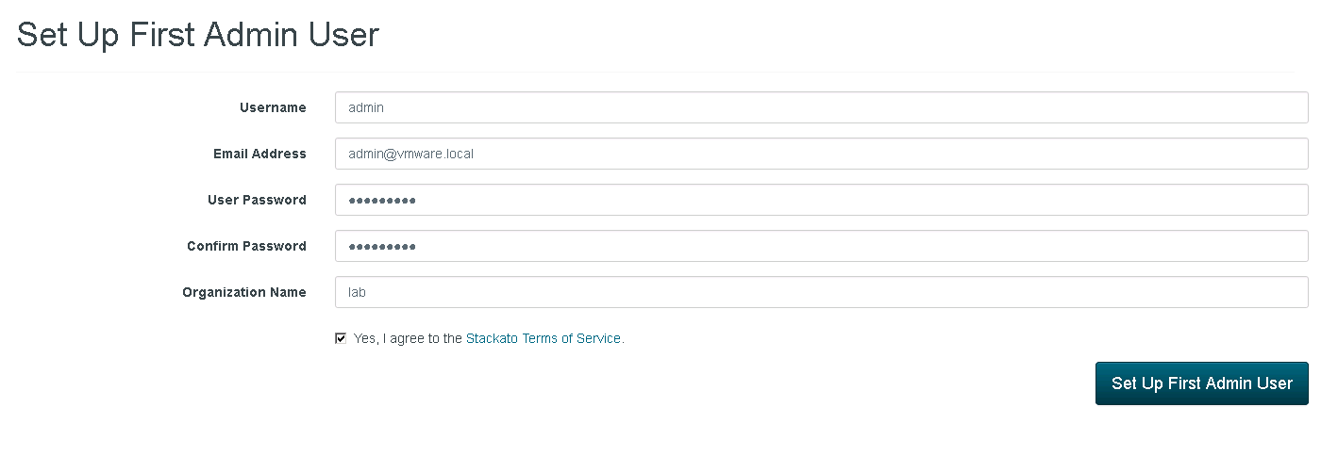Click inside the User Password field
The width and height of the screenshot is (1338, 456).
(821, 200)
